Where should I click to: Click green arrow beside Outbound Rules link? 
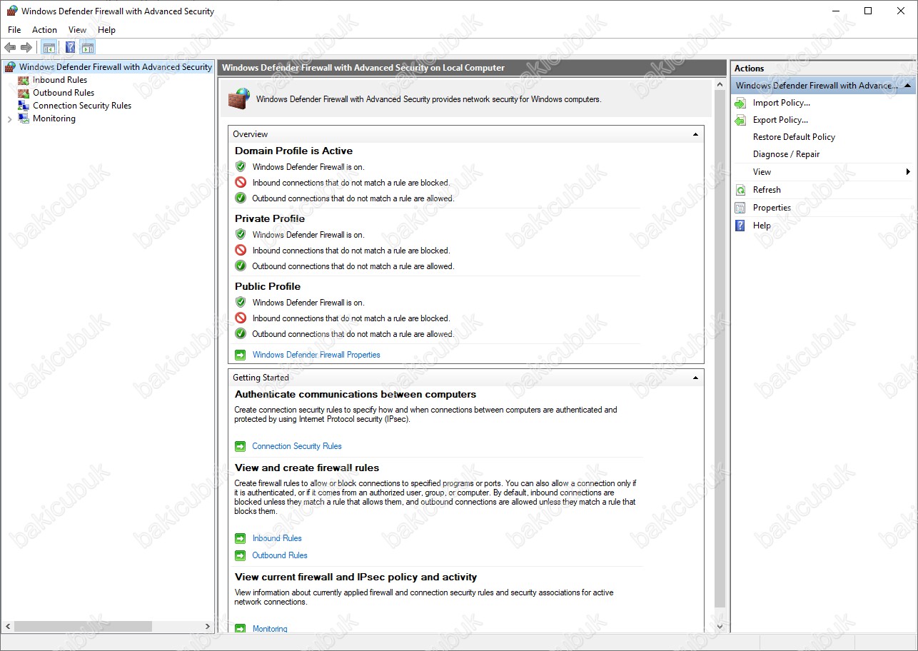[x=241, y=555]
